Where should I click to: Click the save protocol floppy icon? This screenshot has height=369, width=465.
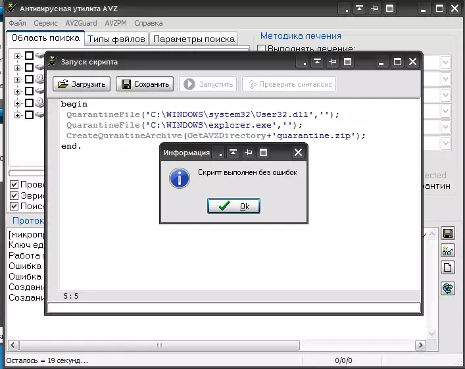click(448, 234)
